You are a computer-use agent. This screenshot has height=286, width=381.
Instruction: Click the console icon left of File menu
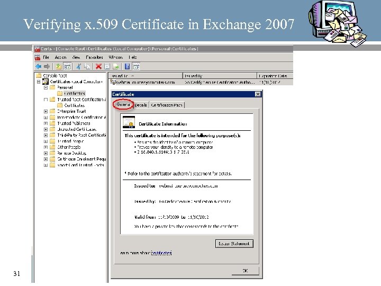pyautogui.click(x=37, y=57)
